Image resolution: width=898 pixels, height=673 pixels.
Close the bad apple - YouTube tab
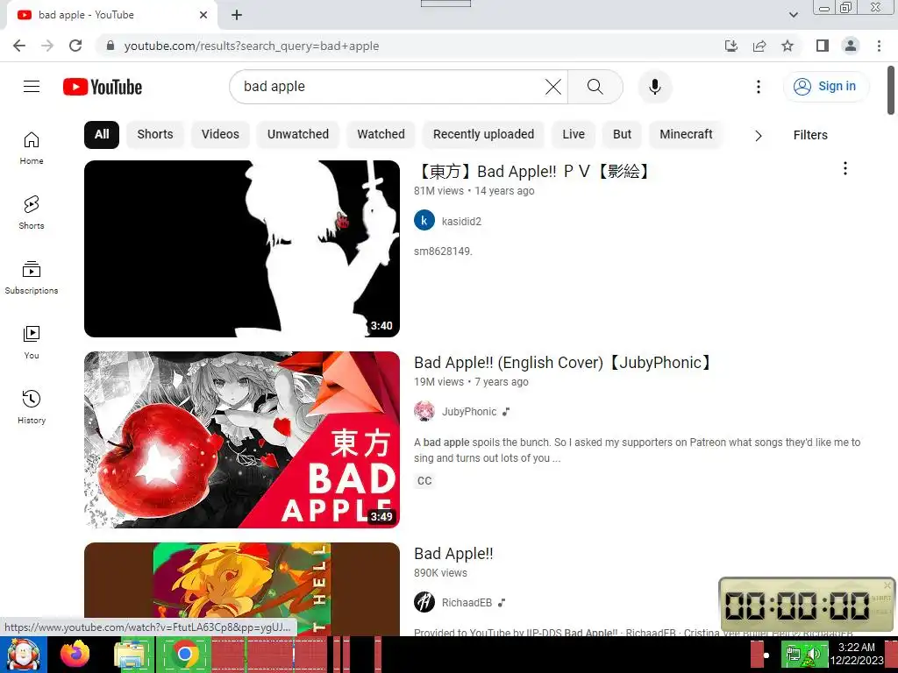(203, 15)
